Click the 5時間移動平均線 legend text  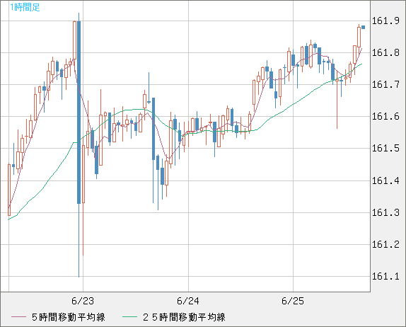click(x=69, y=317)
